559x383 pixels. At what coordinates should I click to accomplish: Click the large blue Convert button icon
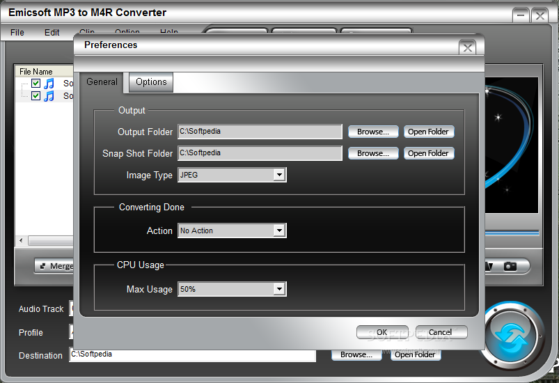512,336
